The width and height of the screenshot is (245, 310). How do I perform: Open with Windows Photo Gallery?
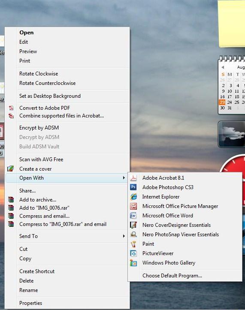(x=169, y=263)
